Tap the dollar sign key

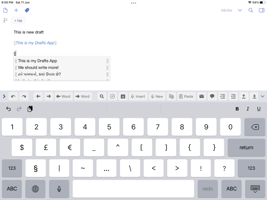[x=22, y=148]
